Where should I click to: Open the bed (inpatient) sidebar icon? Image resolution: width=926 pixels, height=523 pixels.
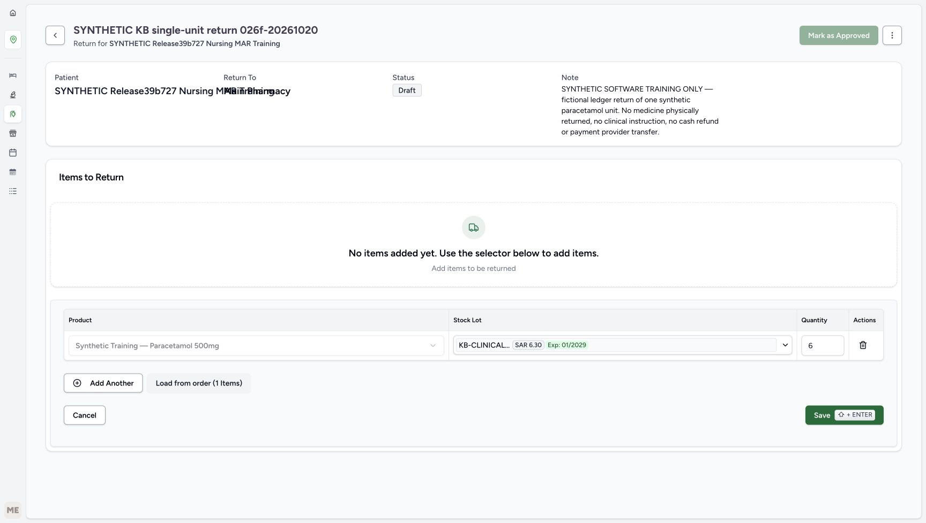click(13, 75)
